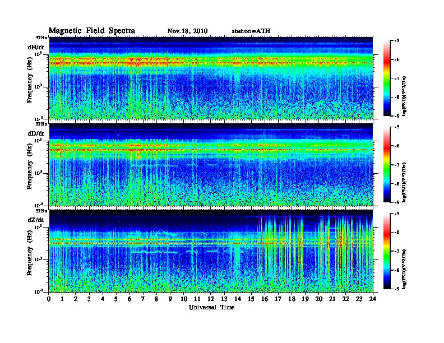Click hour tick label "2" on the time axis
The image size is (444, 343).
[76, 299]
